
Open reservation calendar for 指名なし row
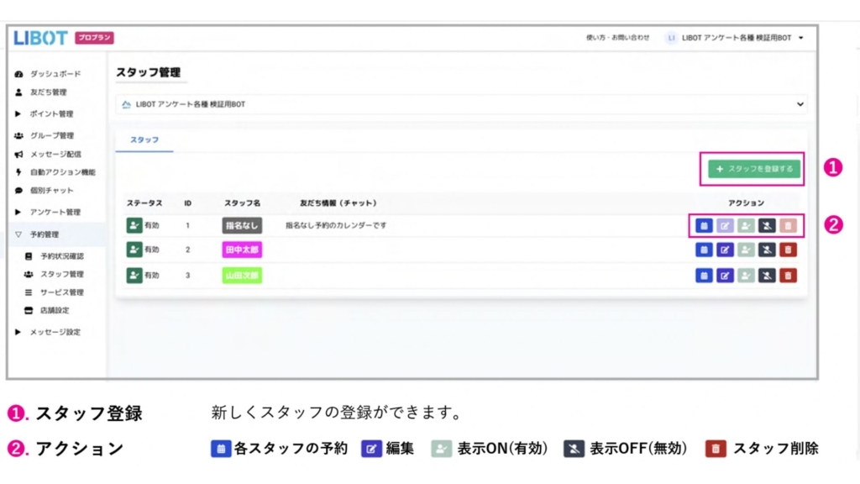pos(704,225)
